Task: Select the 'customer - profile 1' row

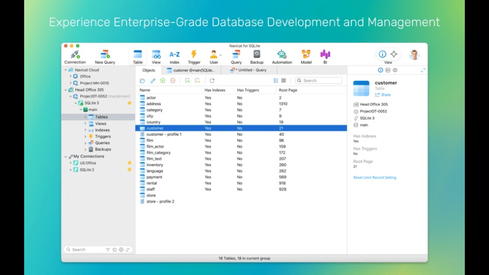Action: pos(241,134)
